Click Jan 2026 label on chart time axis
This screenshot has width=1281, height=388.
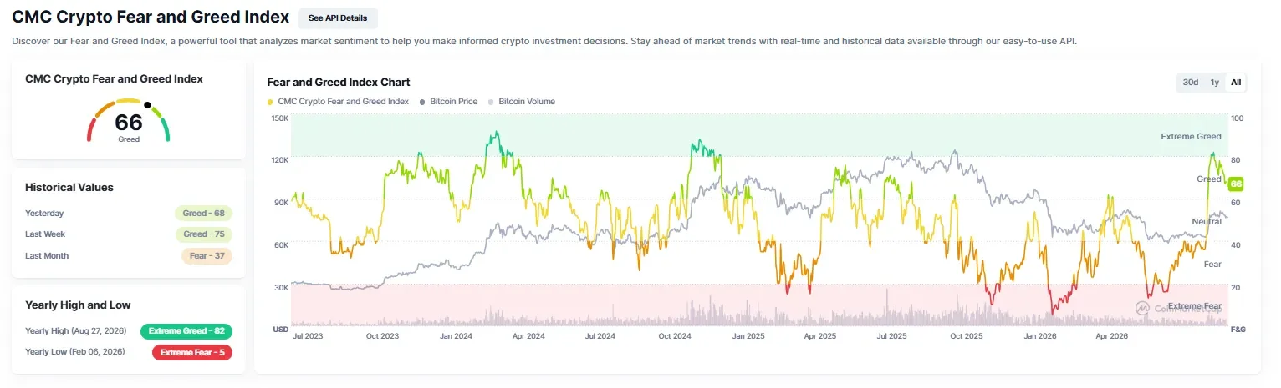click(x=1042, y=335)
